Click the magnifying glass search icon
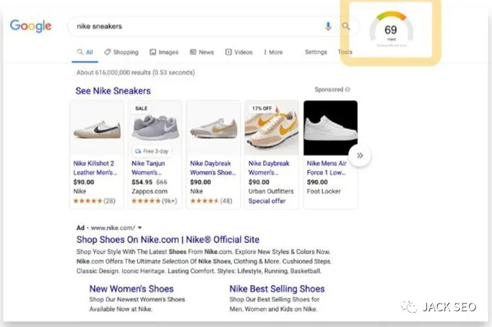The width and height of the screenshot is (492, 327). pos(346,26)
